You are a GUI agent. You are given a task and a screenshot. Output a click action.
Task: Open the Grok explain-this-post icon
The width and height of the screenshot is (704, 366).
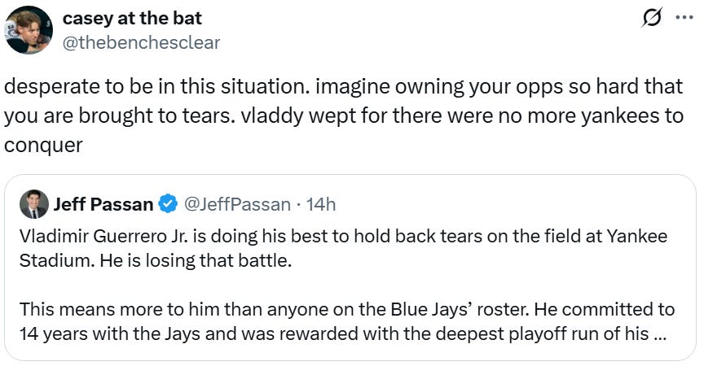tap(652, 18)
